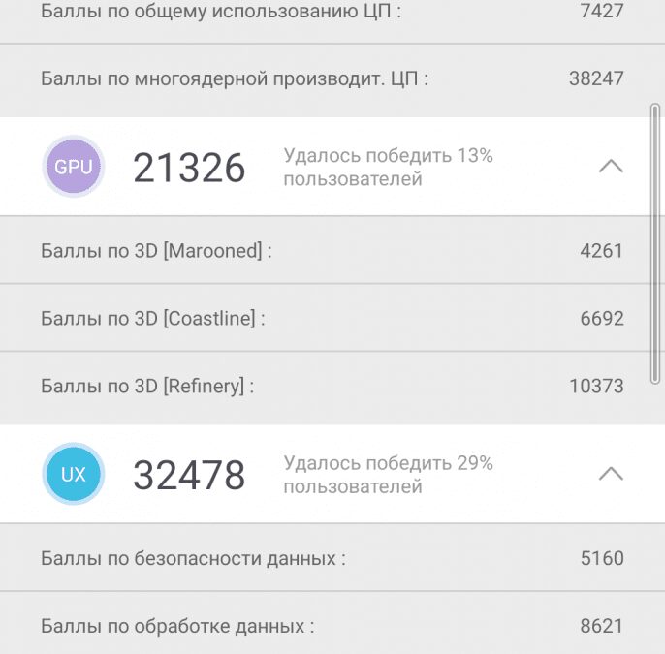Click the Refinery score value 10373
665x654 pixels.
click(x=596, y=387)
